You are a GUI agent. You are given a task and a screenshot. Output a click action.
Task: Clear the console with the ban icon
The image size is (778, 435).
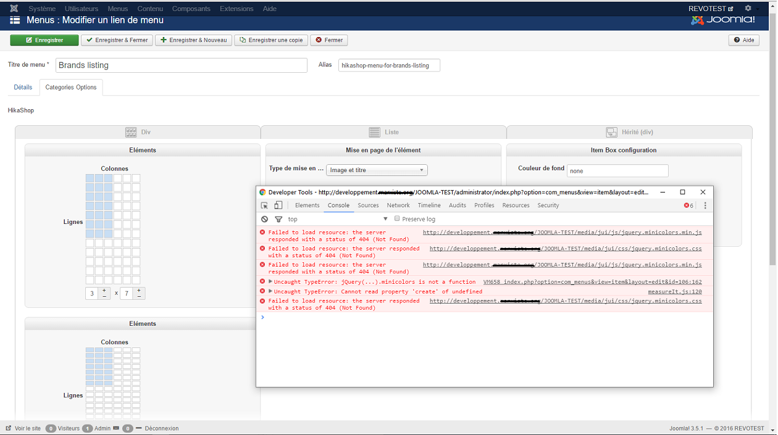264,219
